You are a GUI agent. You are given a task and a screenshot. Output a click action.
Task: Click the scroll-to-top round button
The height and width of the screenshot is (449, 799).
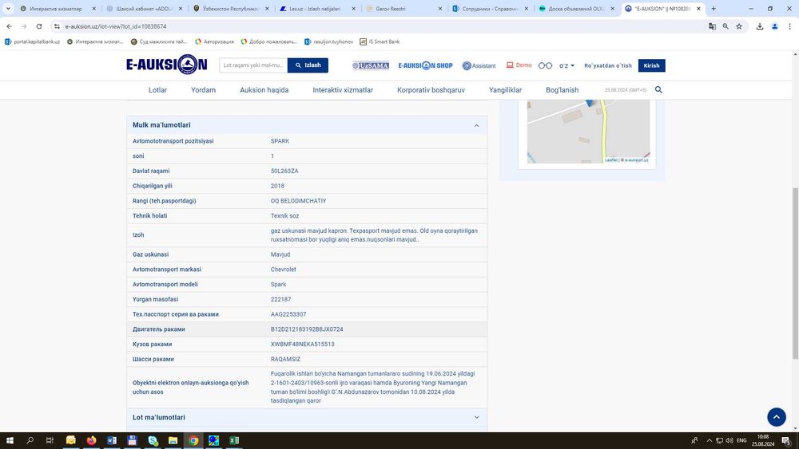tap(777, 417)
